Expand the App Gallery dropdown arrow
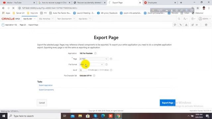This screenshot has width=212, height=119. [x=90, y=19]
